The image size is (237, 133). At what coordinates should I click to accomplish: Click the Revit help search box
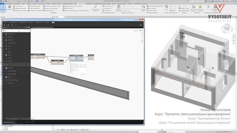[x=196, y=1]
